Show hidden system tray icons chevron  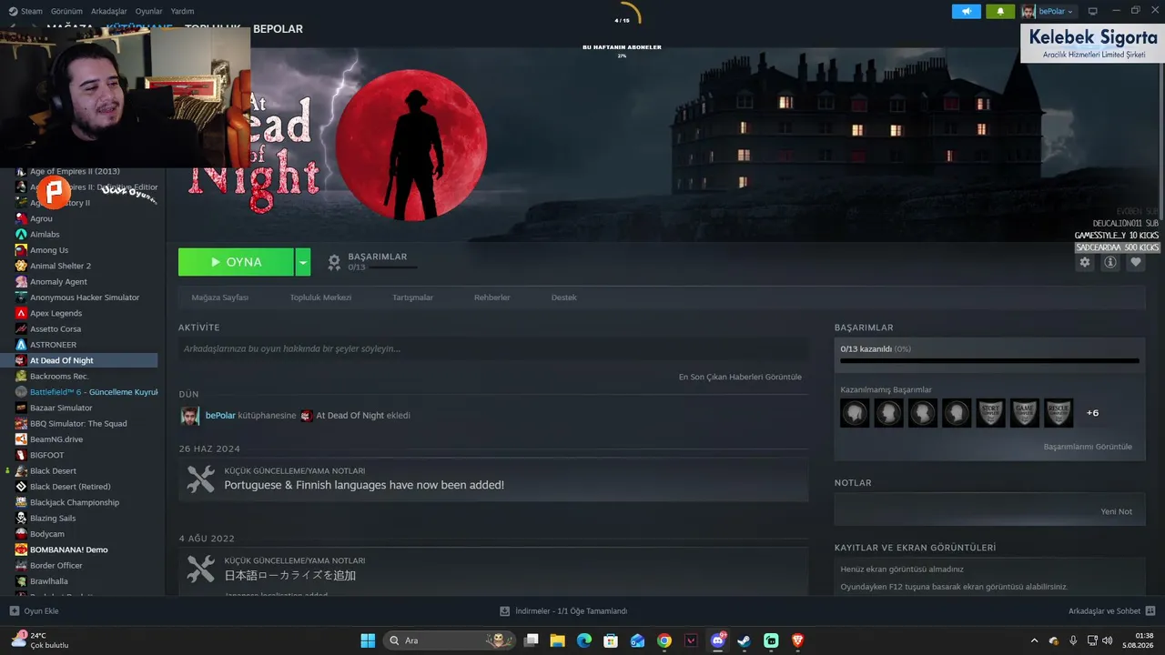click(1034, 640)
